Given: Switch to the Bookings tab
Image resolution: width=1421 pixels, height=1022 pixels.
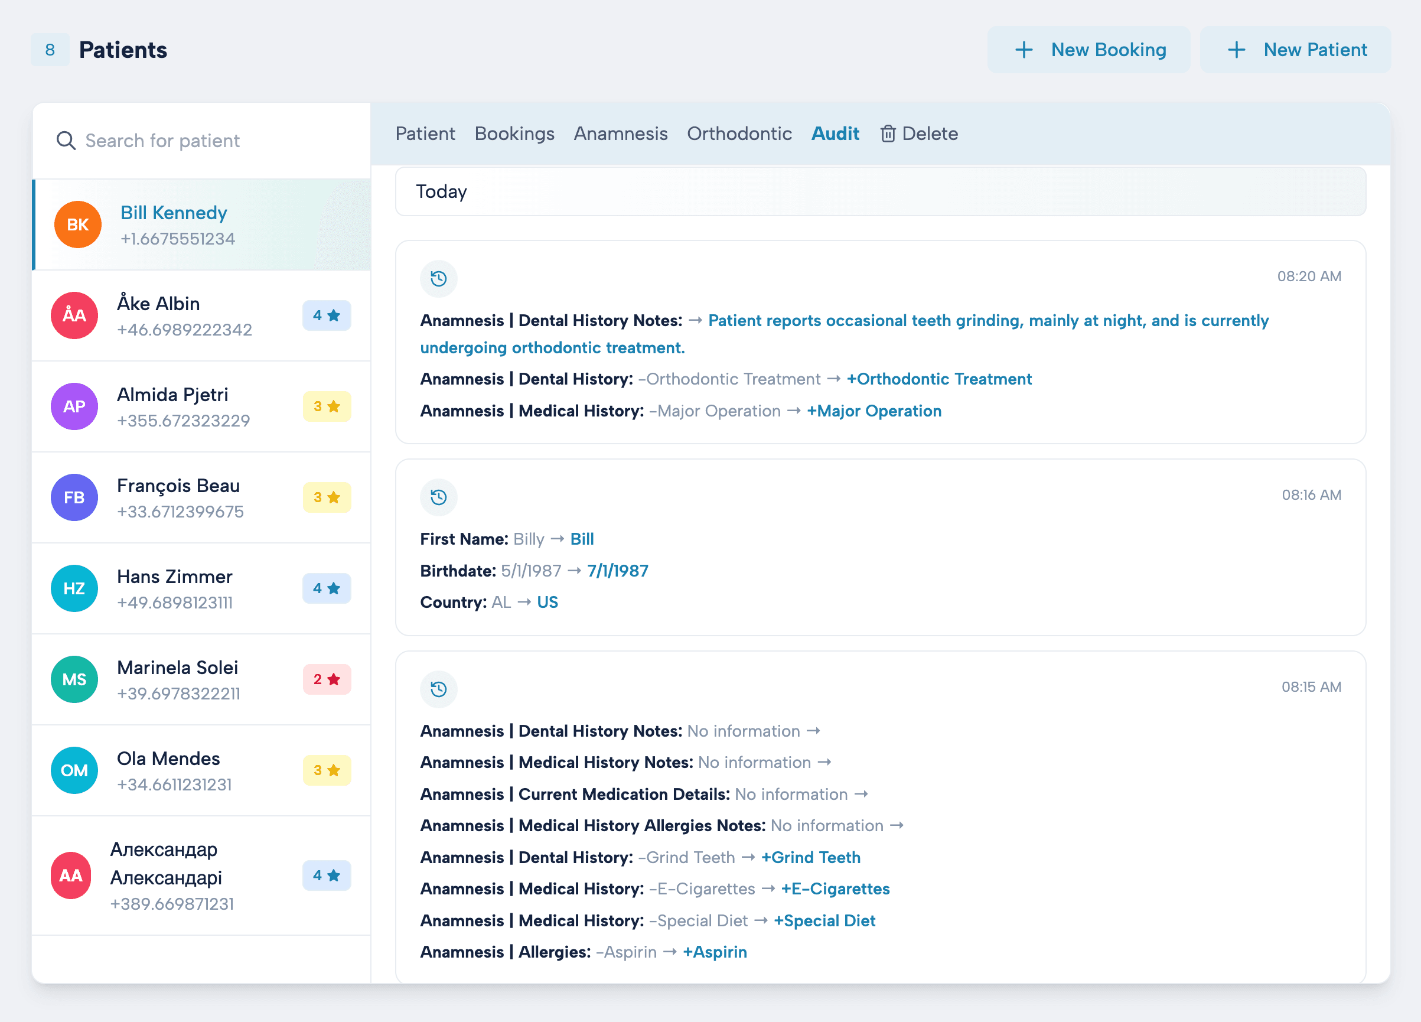Looking at the screenshot, I should [514, 134].
